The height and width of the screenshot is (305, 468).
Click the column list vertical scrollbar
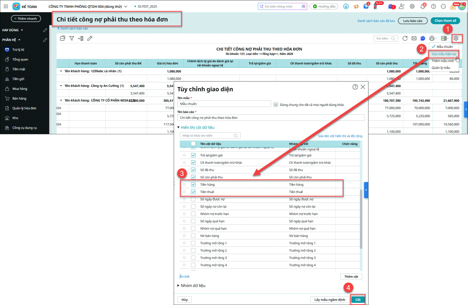[x=361, y=219]
